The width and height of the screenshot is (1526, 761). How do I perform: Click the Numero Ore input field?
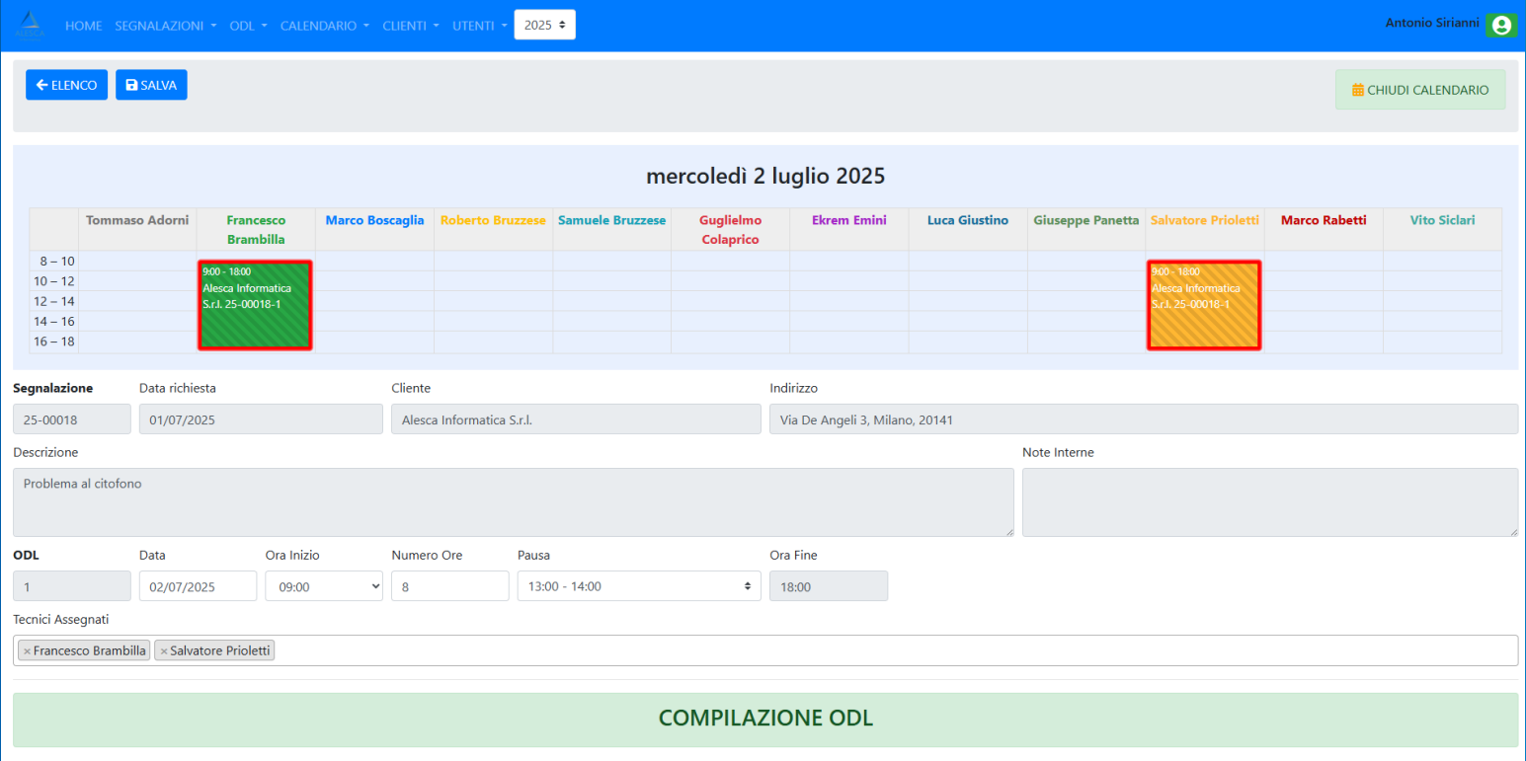(449, 586)
